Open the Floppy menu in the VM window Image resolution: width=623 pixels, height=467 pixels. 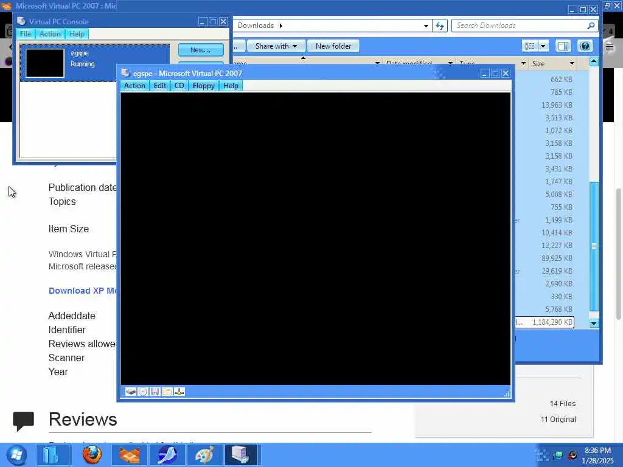click(x=203, y=86)
